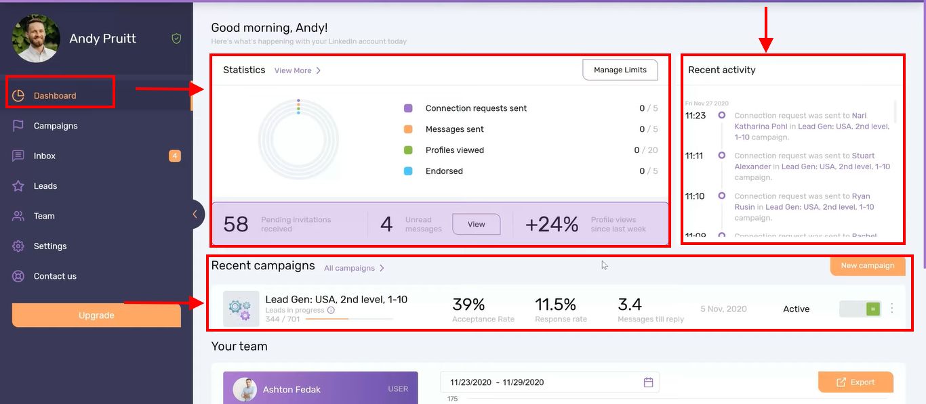Click the Manage Limits button
This screenshot has height=404, width=926.
pyautogui.click(x=619, y=70)
